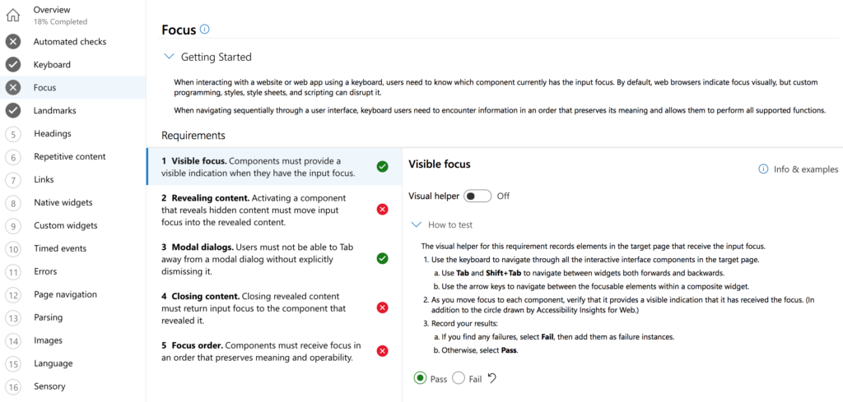Collapse the How to test chevron
The width and height of the screenshot is (843, 402).
(416, 225)
